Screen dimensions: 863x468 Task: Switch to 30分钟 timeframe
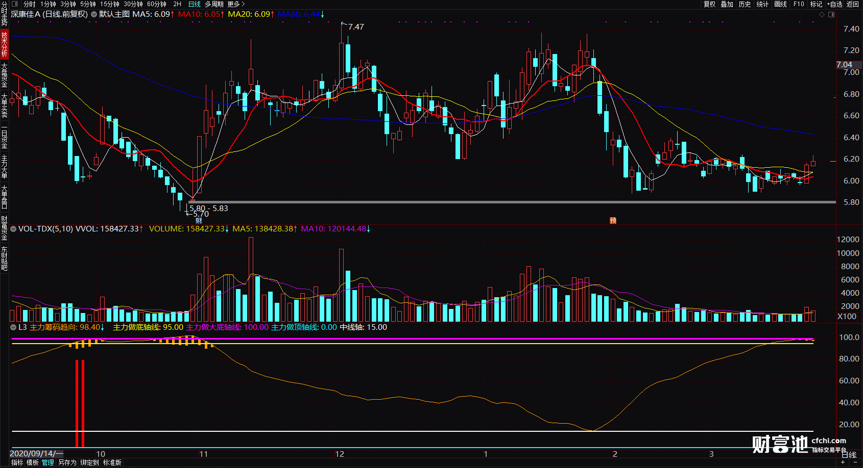pyautogui.click(x=133, y=4)
